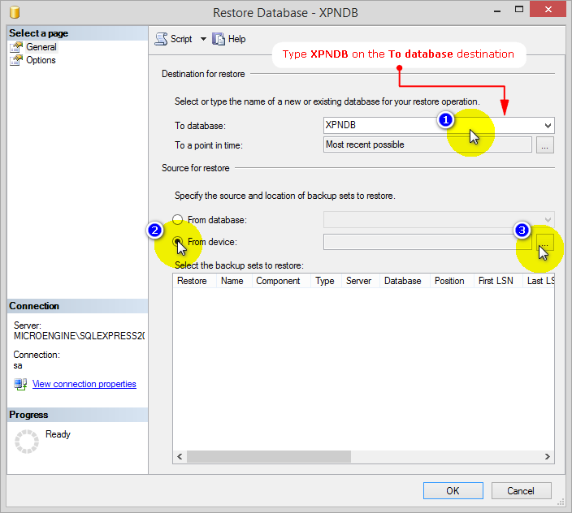This screenshot has width=572, height=513.
Task: Expand the To database dropdown
Action: click(x=548, y=126)
